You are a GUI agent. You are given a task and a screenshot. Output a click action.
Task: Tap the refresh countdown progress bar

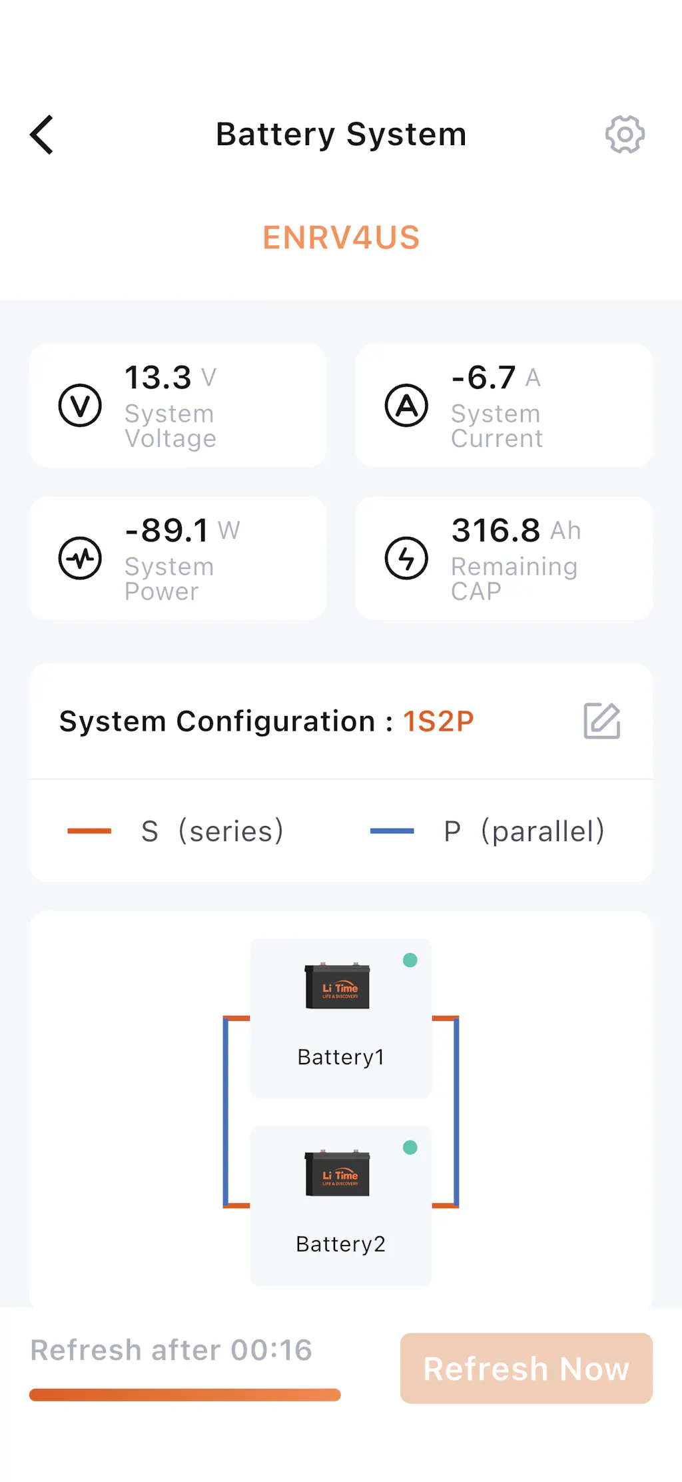(185, 1395)
